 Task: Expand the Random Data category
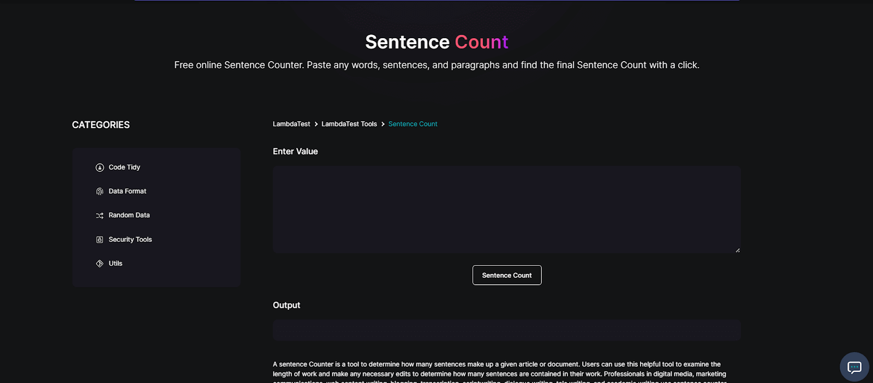(x=129, y=215)
